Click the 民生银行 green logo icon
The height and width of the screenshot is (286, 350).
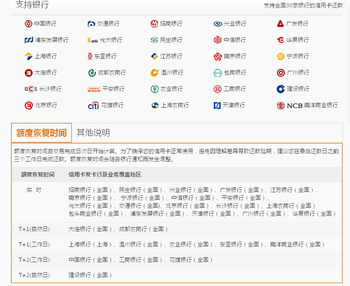(x=154, y=40)
